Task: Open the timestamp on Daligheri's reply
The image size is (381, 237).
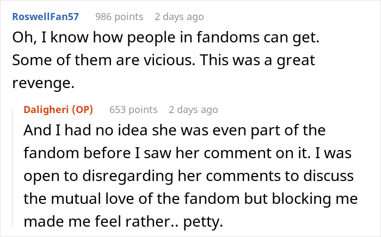Action: (x=193, y=110)
